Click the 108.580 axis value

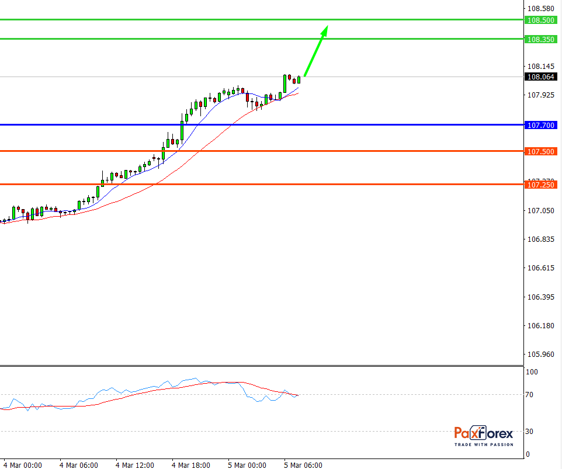(541, 8)
